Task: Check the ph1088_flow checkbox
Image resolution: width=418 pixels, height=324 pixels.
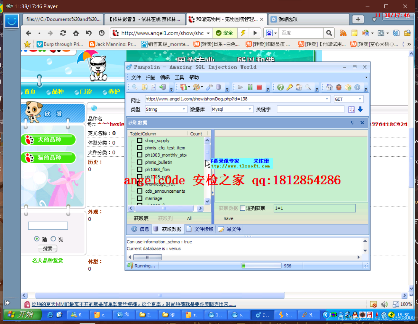Action: (x=140, y=169)
